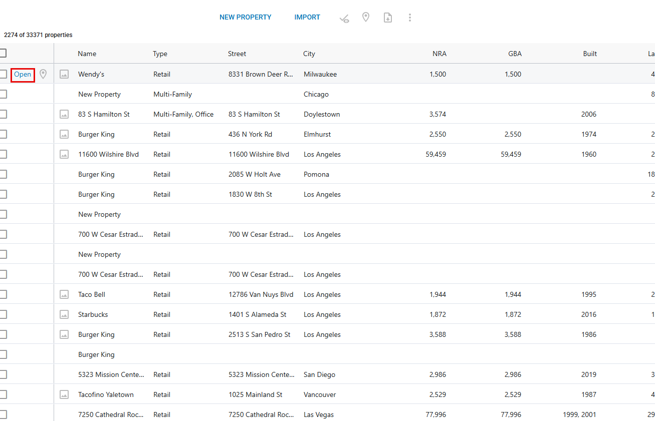Click the 2274 of 33371 properties count
The height and width of the screenshot is (421, 655).
(x=38, y=35)
